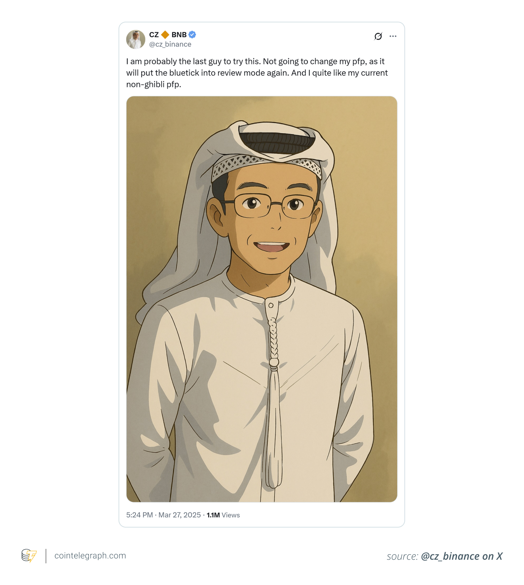Click the 5:24 PM timestamp
The image size is (524, 585).
pyautogui.click(x=138, y=515)
